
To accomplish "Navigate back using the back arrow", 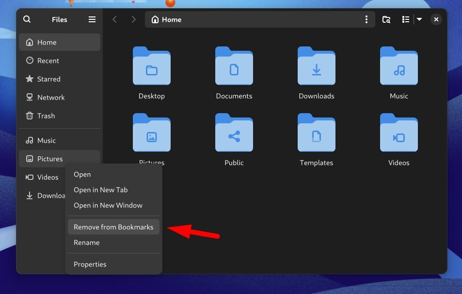I will (115, 19).
